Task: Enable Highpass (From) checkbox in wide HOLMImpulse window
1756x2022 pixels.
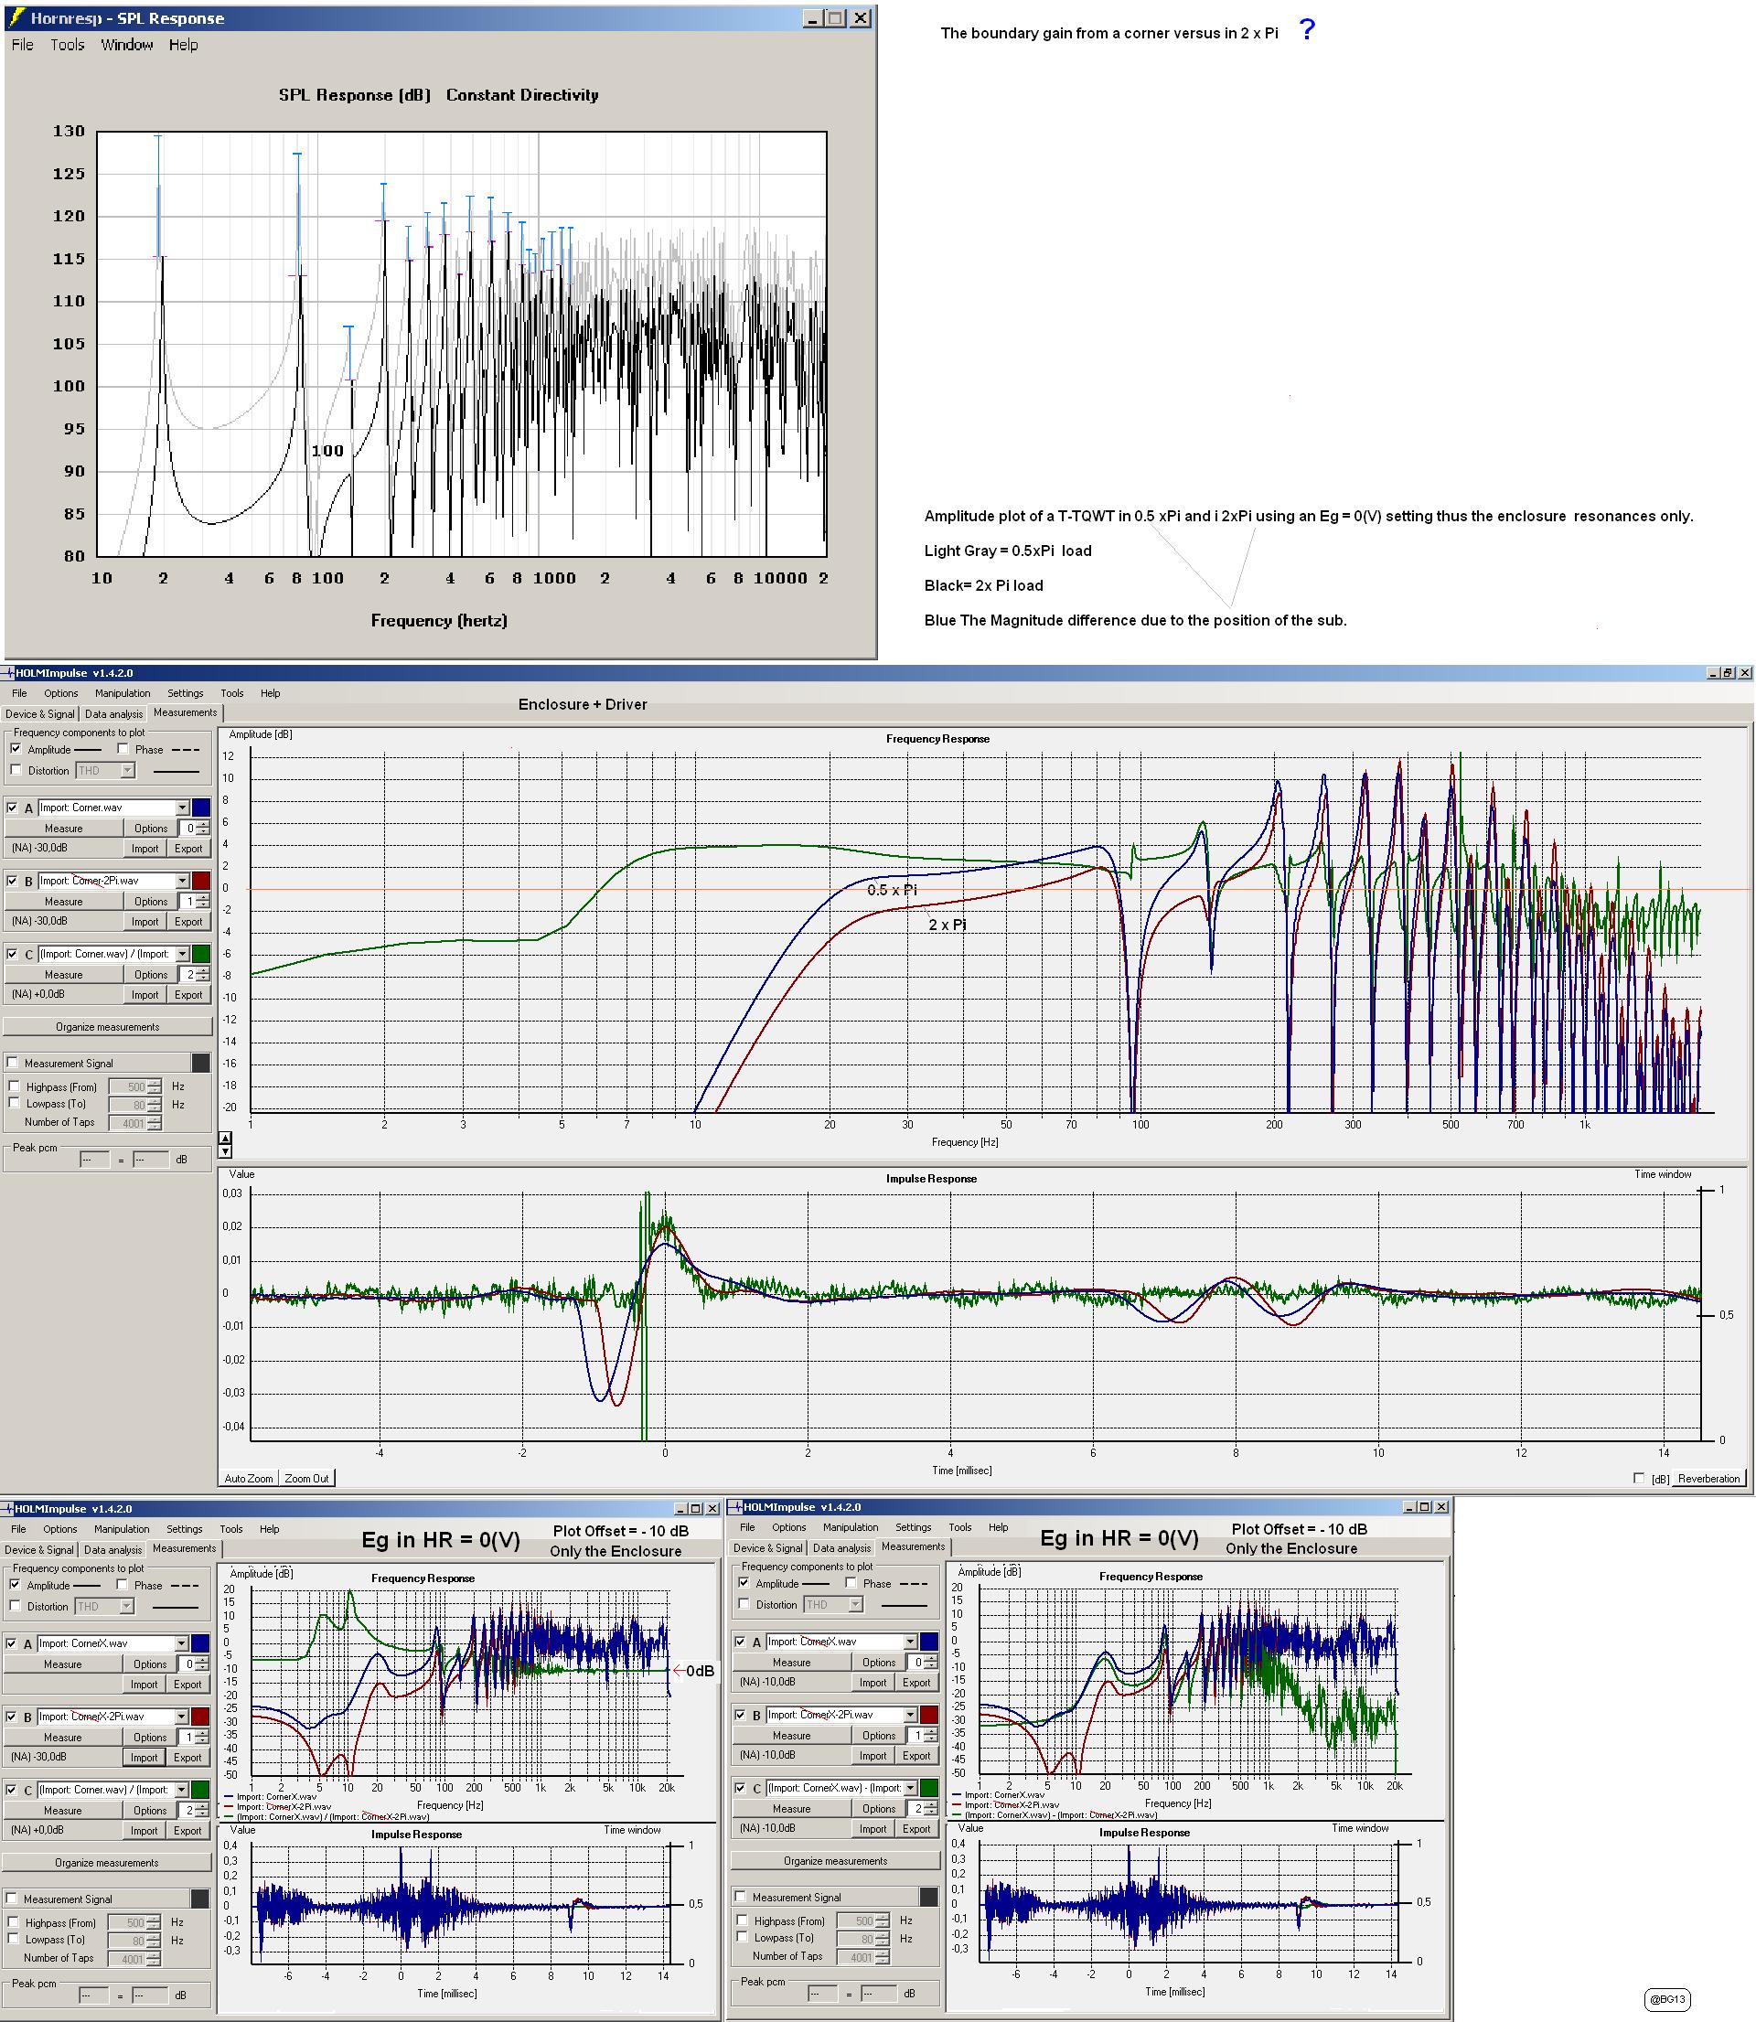Action: 15,1086
